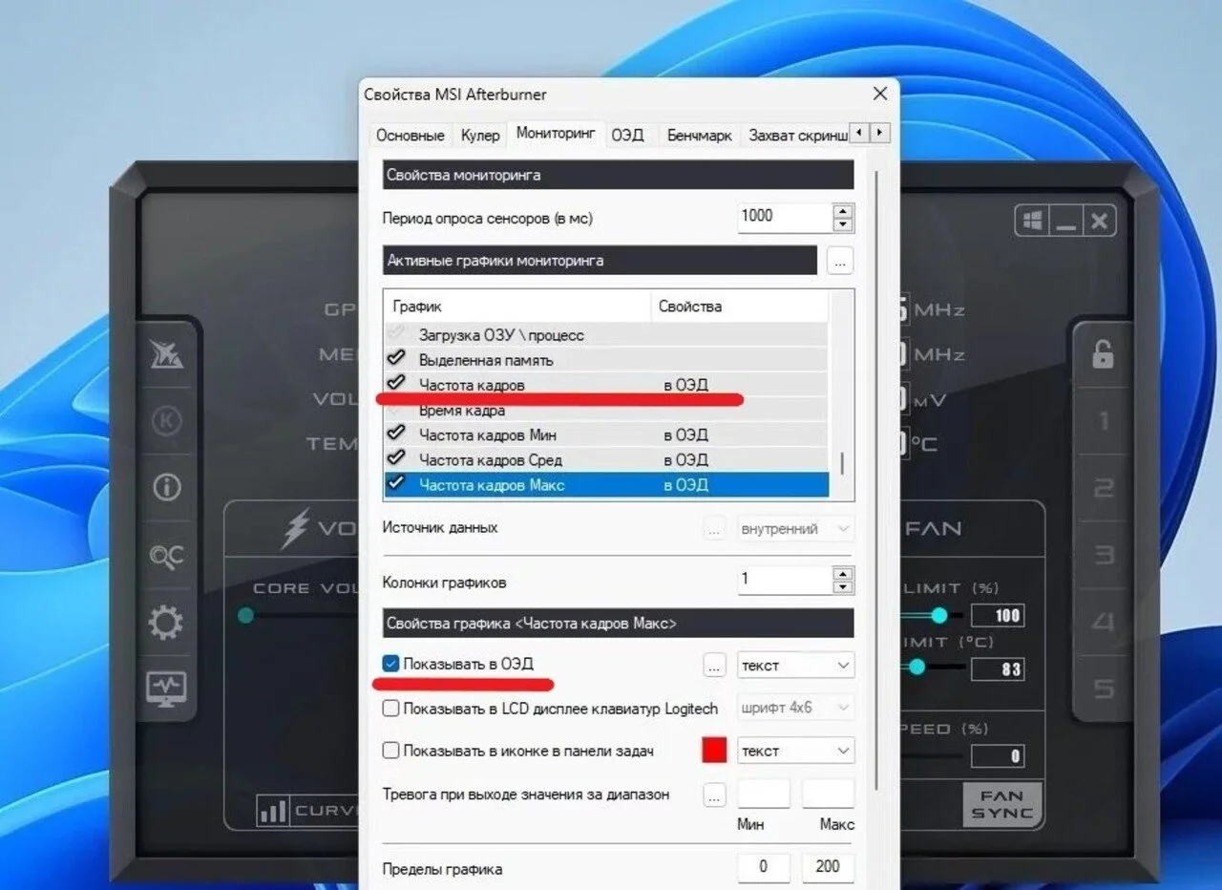Select profile slot 1 in Afterburner
1222x890 pixels.
[x=1103, y=421]
